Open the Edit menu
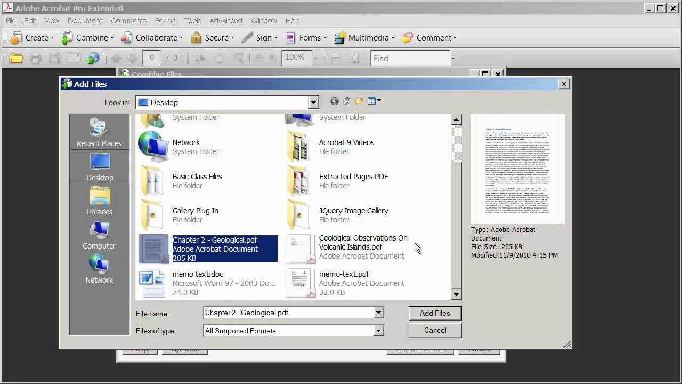This screenshot has width=682, height=384. (x=30, y=21)
